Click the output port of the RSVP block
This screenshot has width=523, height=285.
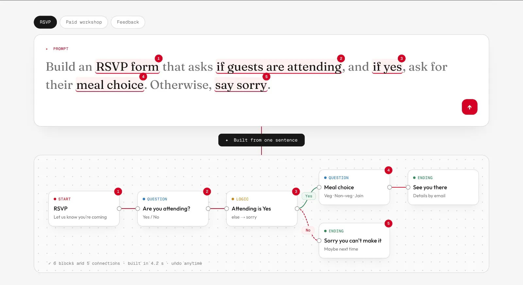[119, 209]
